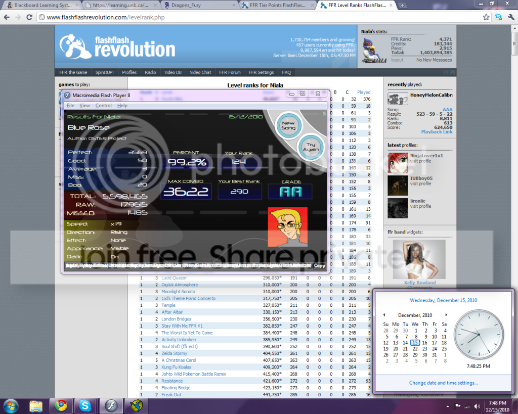Screen dimensions: 518x414
Task: Click the Chrome back arrow button
Action: [6, 17]
